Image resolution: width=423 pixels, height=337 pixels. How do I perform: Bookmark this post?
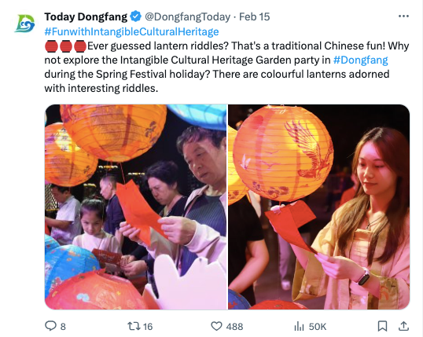click(x=382, y=326)
